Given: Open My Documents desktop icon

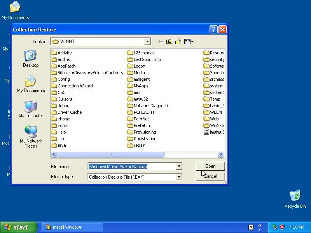Looking at the screenshot, I should (15, 10).
